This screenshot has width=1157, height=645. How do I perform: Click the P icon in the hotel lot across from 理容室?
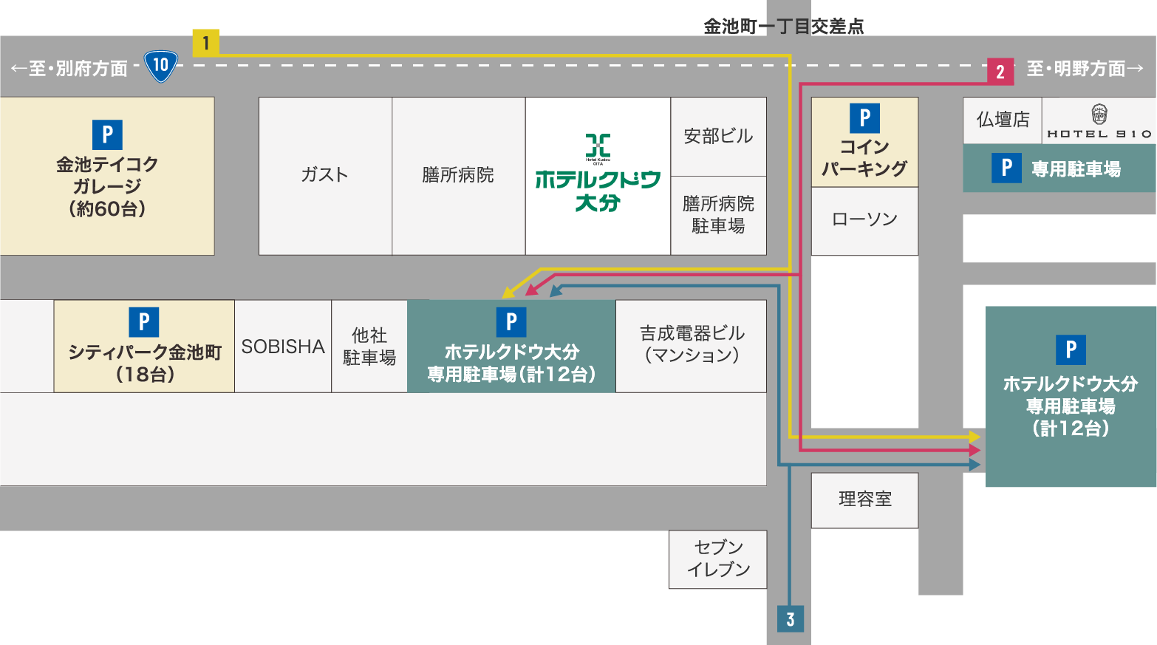pos(1071,349)
